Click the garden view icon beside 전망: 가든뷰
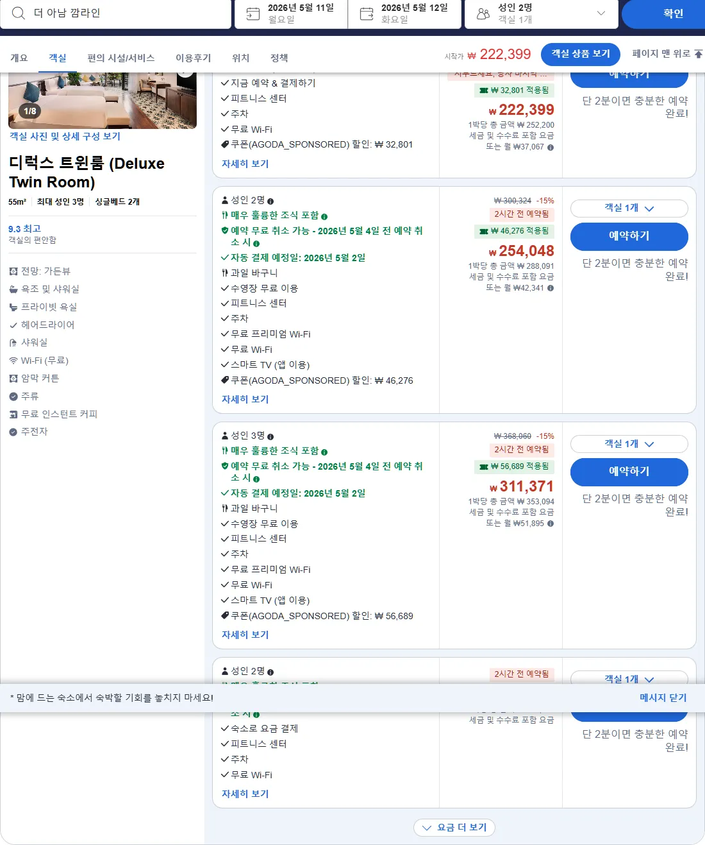705x845 pixels. [13, 271]
